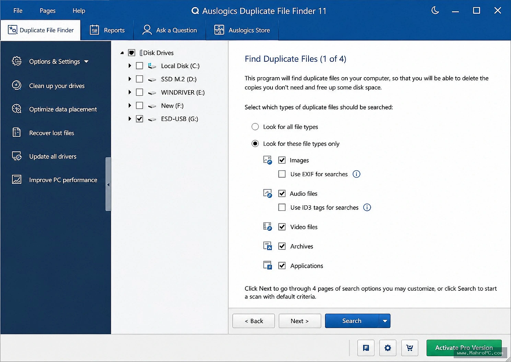Viewport: 511px width, 362px height.
Task: Click the Next button
Action: (300, 321)
